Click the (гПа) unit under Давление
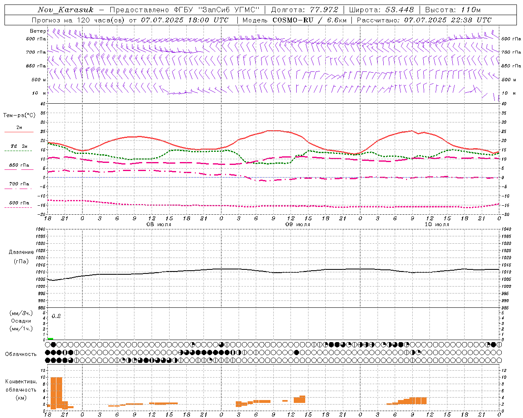 (21, 261)
